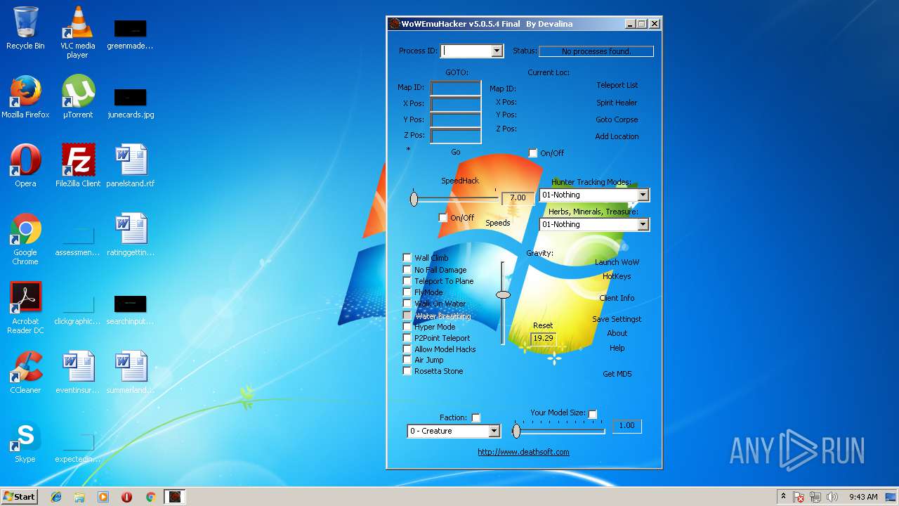Toggle SpeedHack On/Off checkbox
Image resolution: width=899 pixels, height=506 pixels.
(x=442, y=218)
